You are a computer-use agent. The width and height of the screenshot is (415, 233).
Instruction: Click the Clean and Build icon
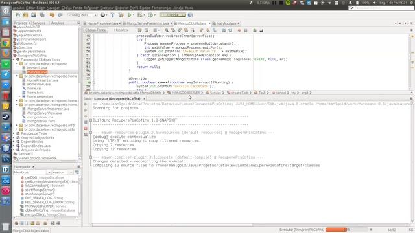121,16
